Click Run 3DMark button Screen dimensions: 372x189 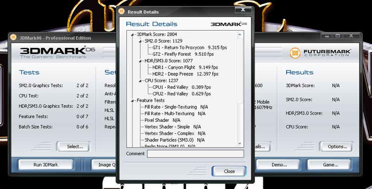point(46,164)
